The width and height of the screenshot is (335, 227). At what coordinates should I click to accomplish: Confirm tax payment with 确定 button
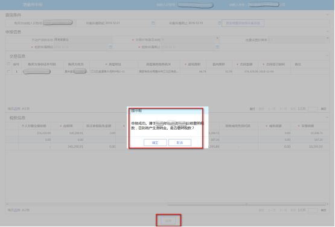point(155,142)
